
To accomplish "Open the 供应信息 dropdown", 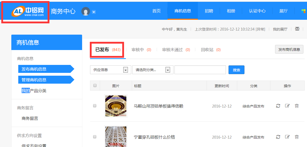I will [126, 70].
